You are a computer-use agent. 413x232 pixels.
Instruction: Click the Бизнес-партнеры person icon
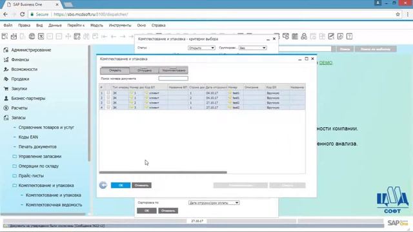(6, 98)
